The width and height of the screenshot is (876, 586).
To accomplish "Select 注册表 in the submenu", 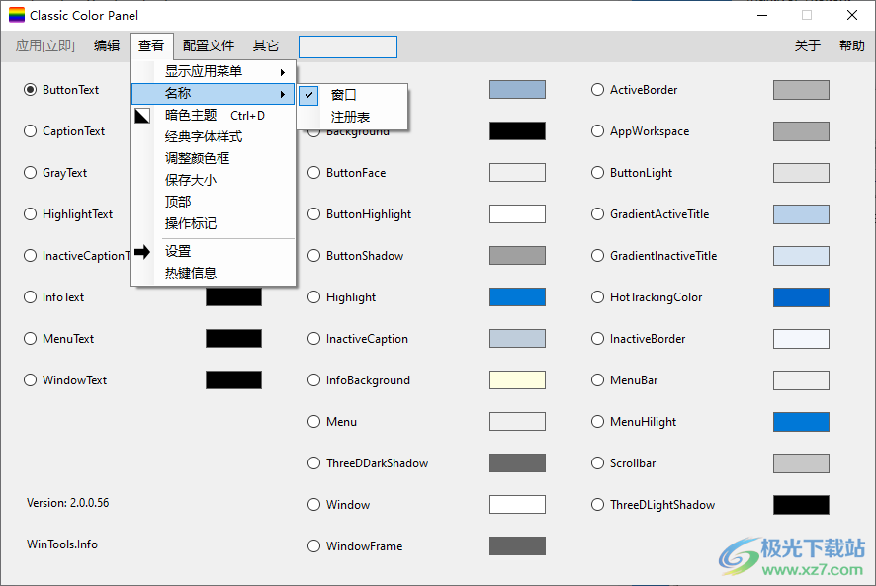I will [351, 117].
